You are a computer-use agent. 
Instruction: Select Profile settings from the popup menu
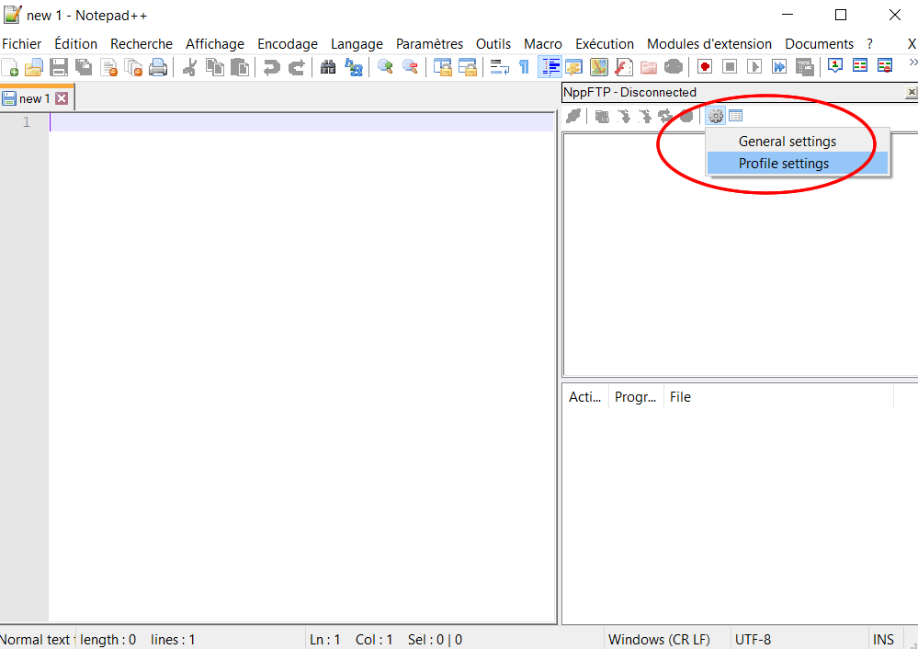tap(784, 164)
